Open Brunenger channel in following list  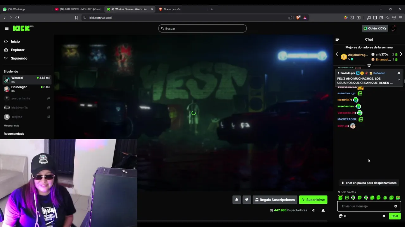point(27,89)
